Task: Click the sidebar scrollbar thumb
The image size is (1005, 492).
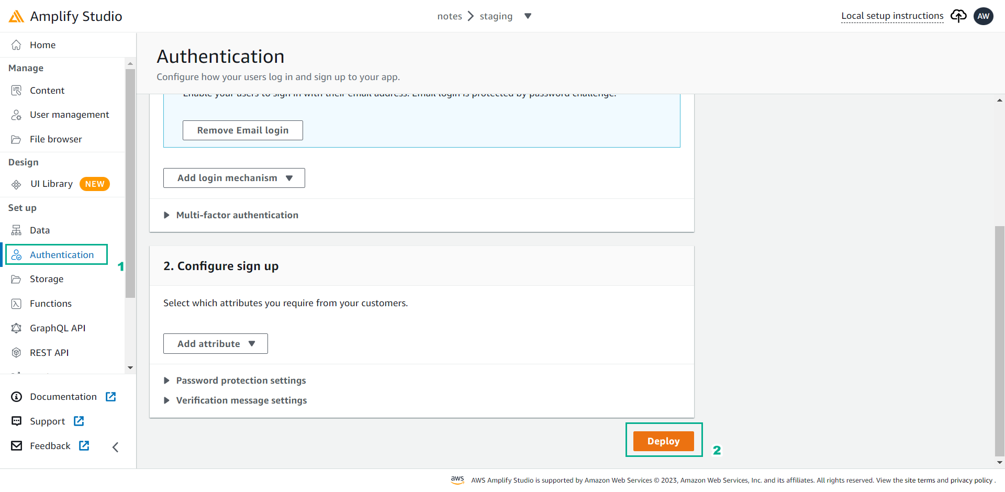Action: point(130,183)
